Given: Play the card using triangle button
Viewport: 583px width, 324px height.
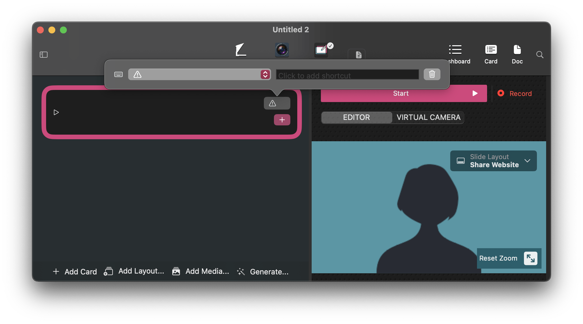Looking at the screenshot, I should tap(56, 112).
